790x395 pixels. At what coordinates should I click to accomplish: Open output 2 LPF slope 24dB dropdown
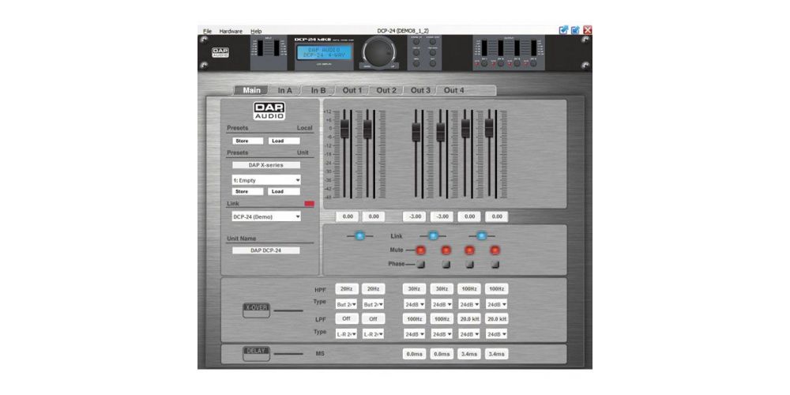pos(442,334)
